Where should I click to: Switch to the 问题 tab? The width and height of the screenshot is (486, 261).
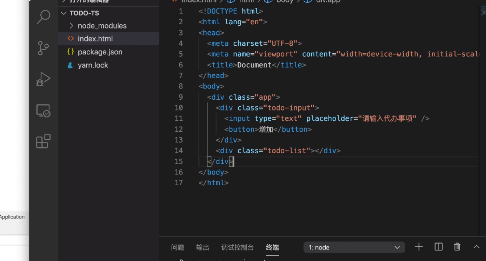(x=177, y=247)
